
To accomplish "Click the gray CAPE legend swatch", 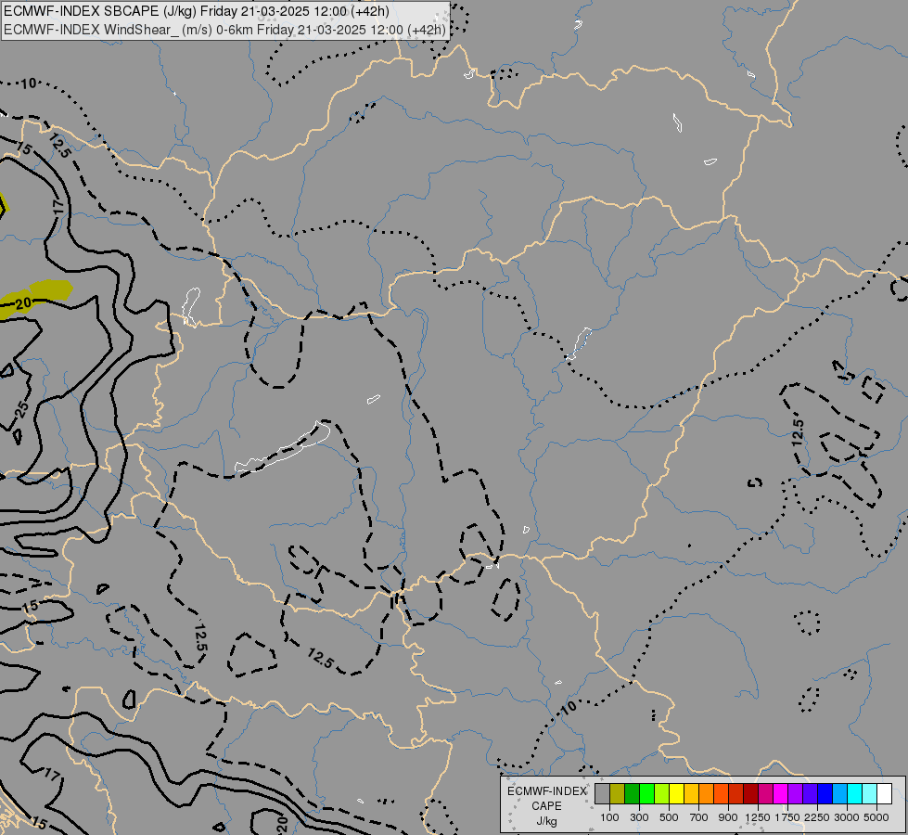I will click(x=602, y=793).
